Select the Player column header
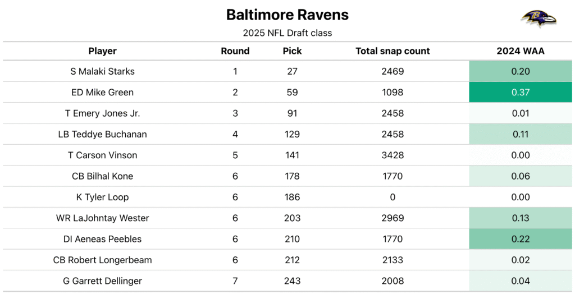Screen dimensions: 575x294 pos(102,51)
